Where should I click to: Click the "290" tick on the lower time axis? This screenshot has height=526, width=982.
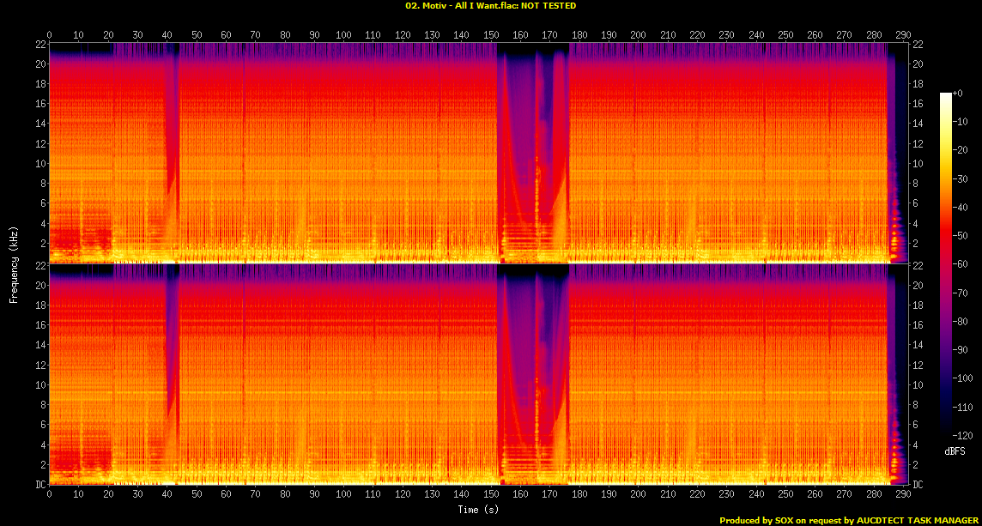[x=902, y=494]
